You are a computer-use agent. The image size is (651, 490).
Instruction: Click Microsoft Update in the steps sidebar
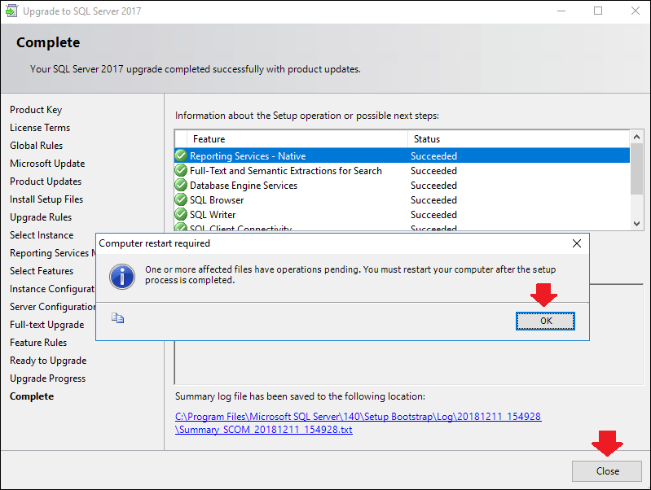(x=47, y=164)
